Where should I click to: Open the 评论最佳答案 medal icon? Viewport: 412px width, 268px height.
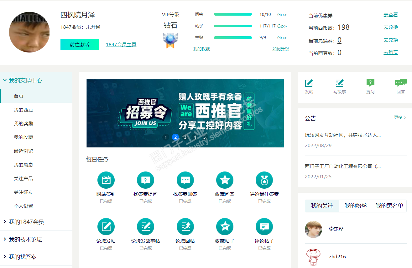[x=264, y=180]
